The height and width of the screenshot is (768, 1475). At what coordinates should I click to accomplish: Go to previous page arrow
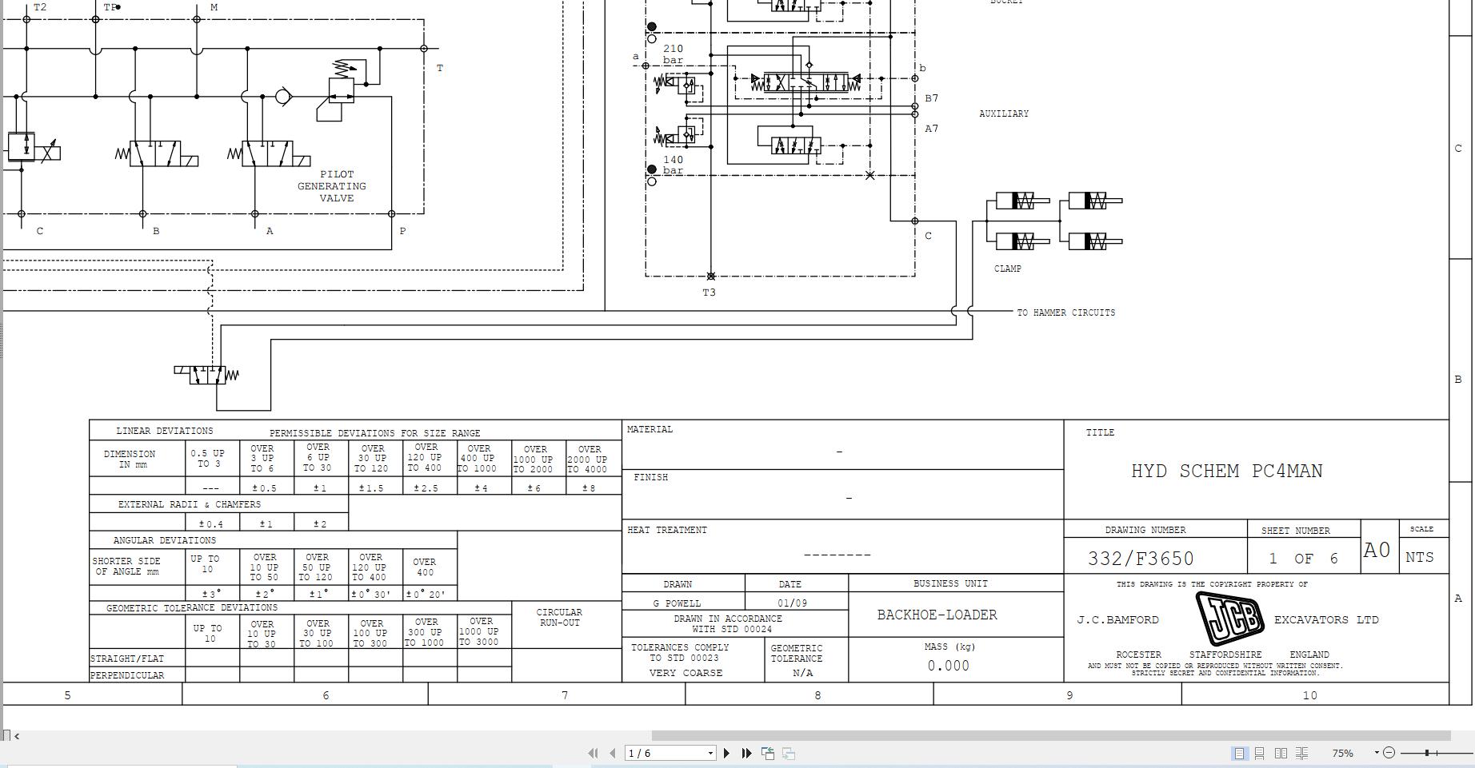[613, 753]
